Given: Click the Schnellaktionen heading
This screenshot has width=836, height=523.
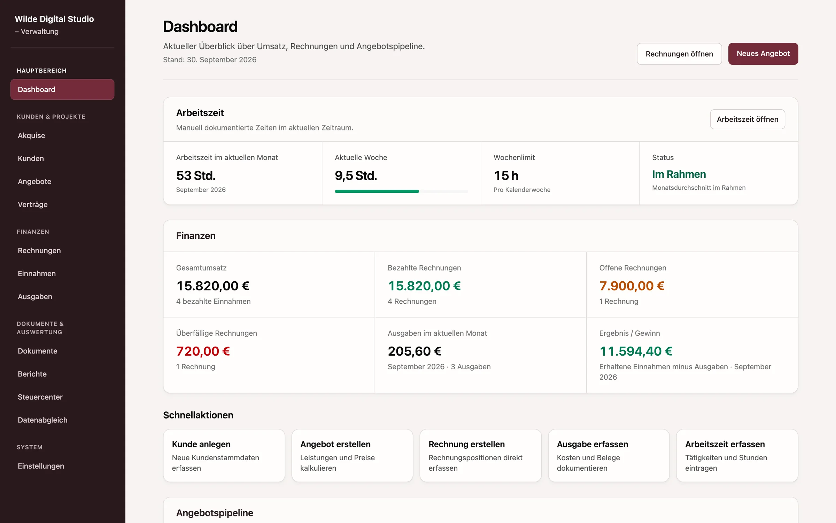Looking at the screenshot, I should [x=198, y=415].
